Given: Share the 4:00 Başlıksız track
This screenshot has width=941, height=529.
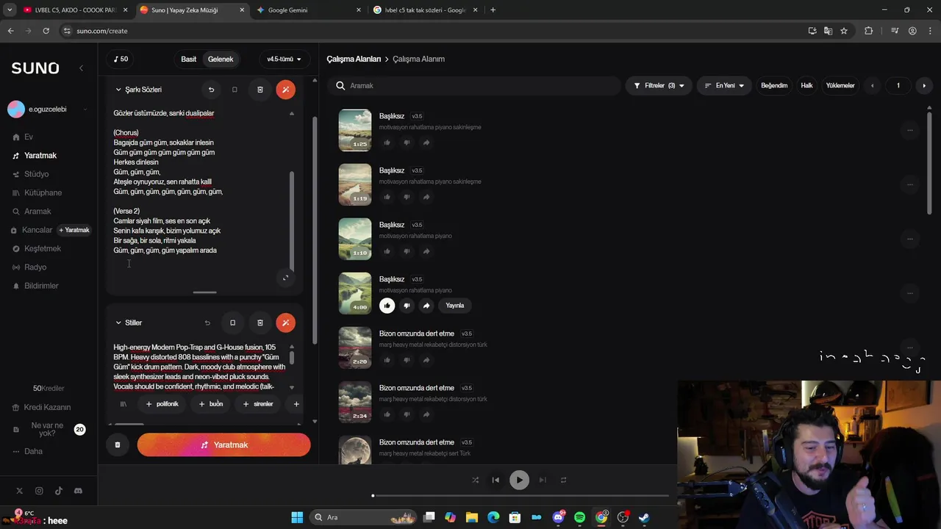Looking at the screenshot, I should coord(426,306).
